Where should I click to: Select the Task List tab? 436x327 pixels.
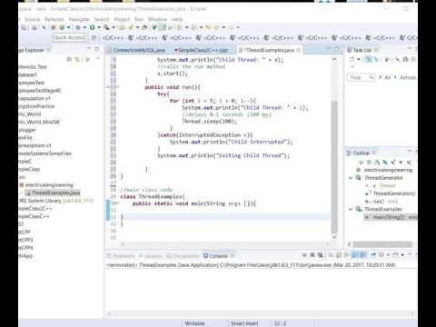click(x=362, y=50)
